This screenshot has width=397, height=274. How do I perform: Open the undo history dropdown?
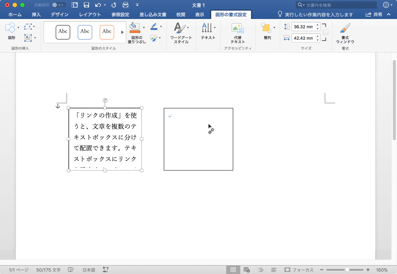105,5
